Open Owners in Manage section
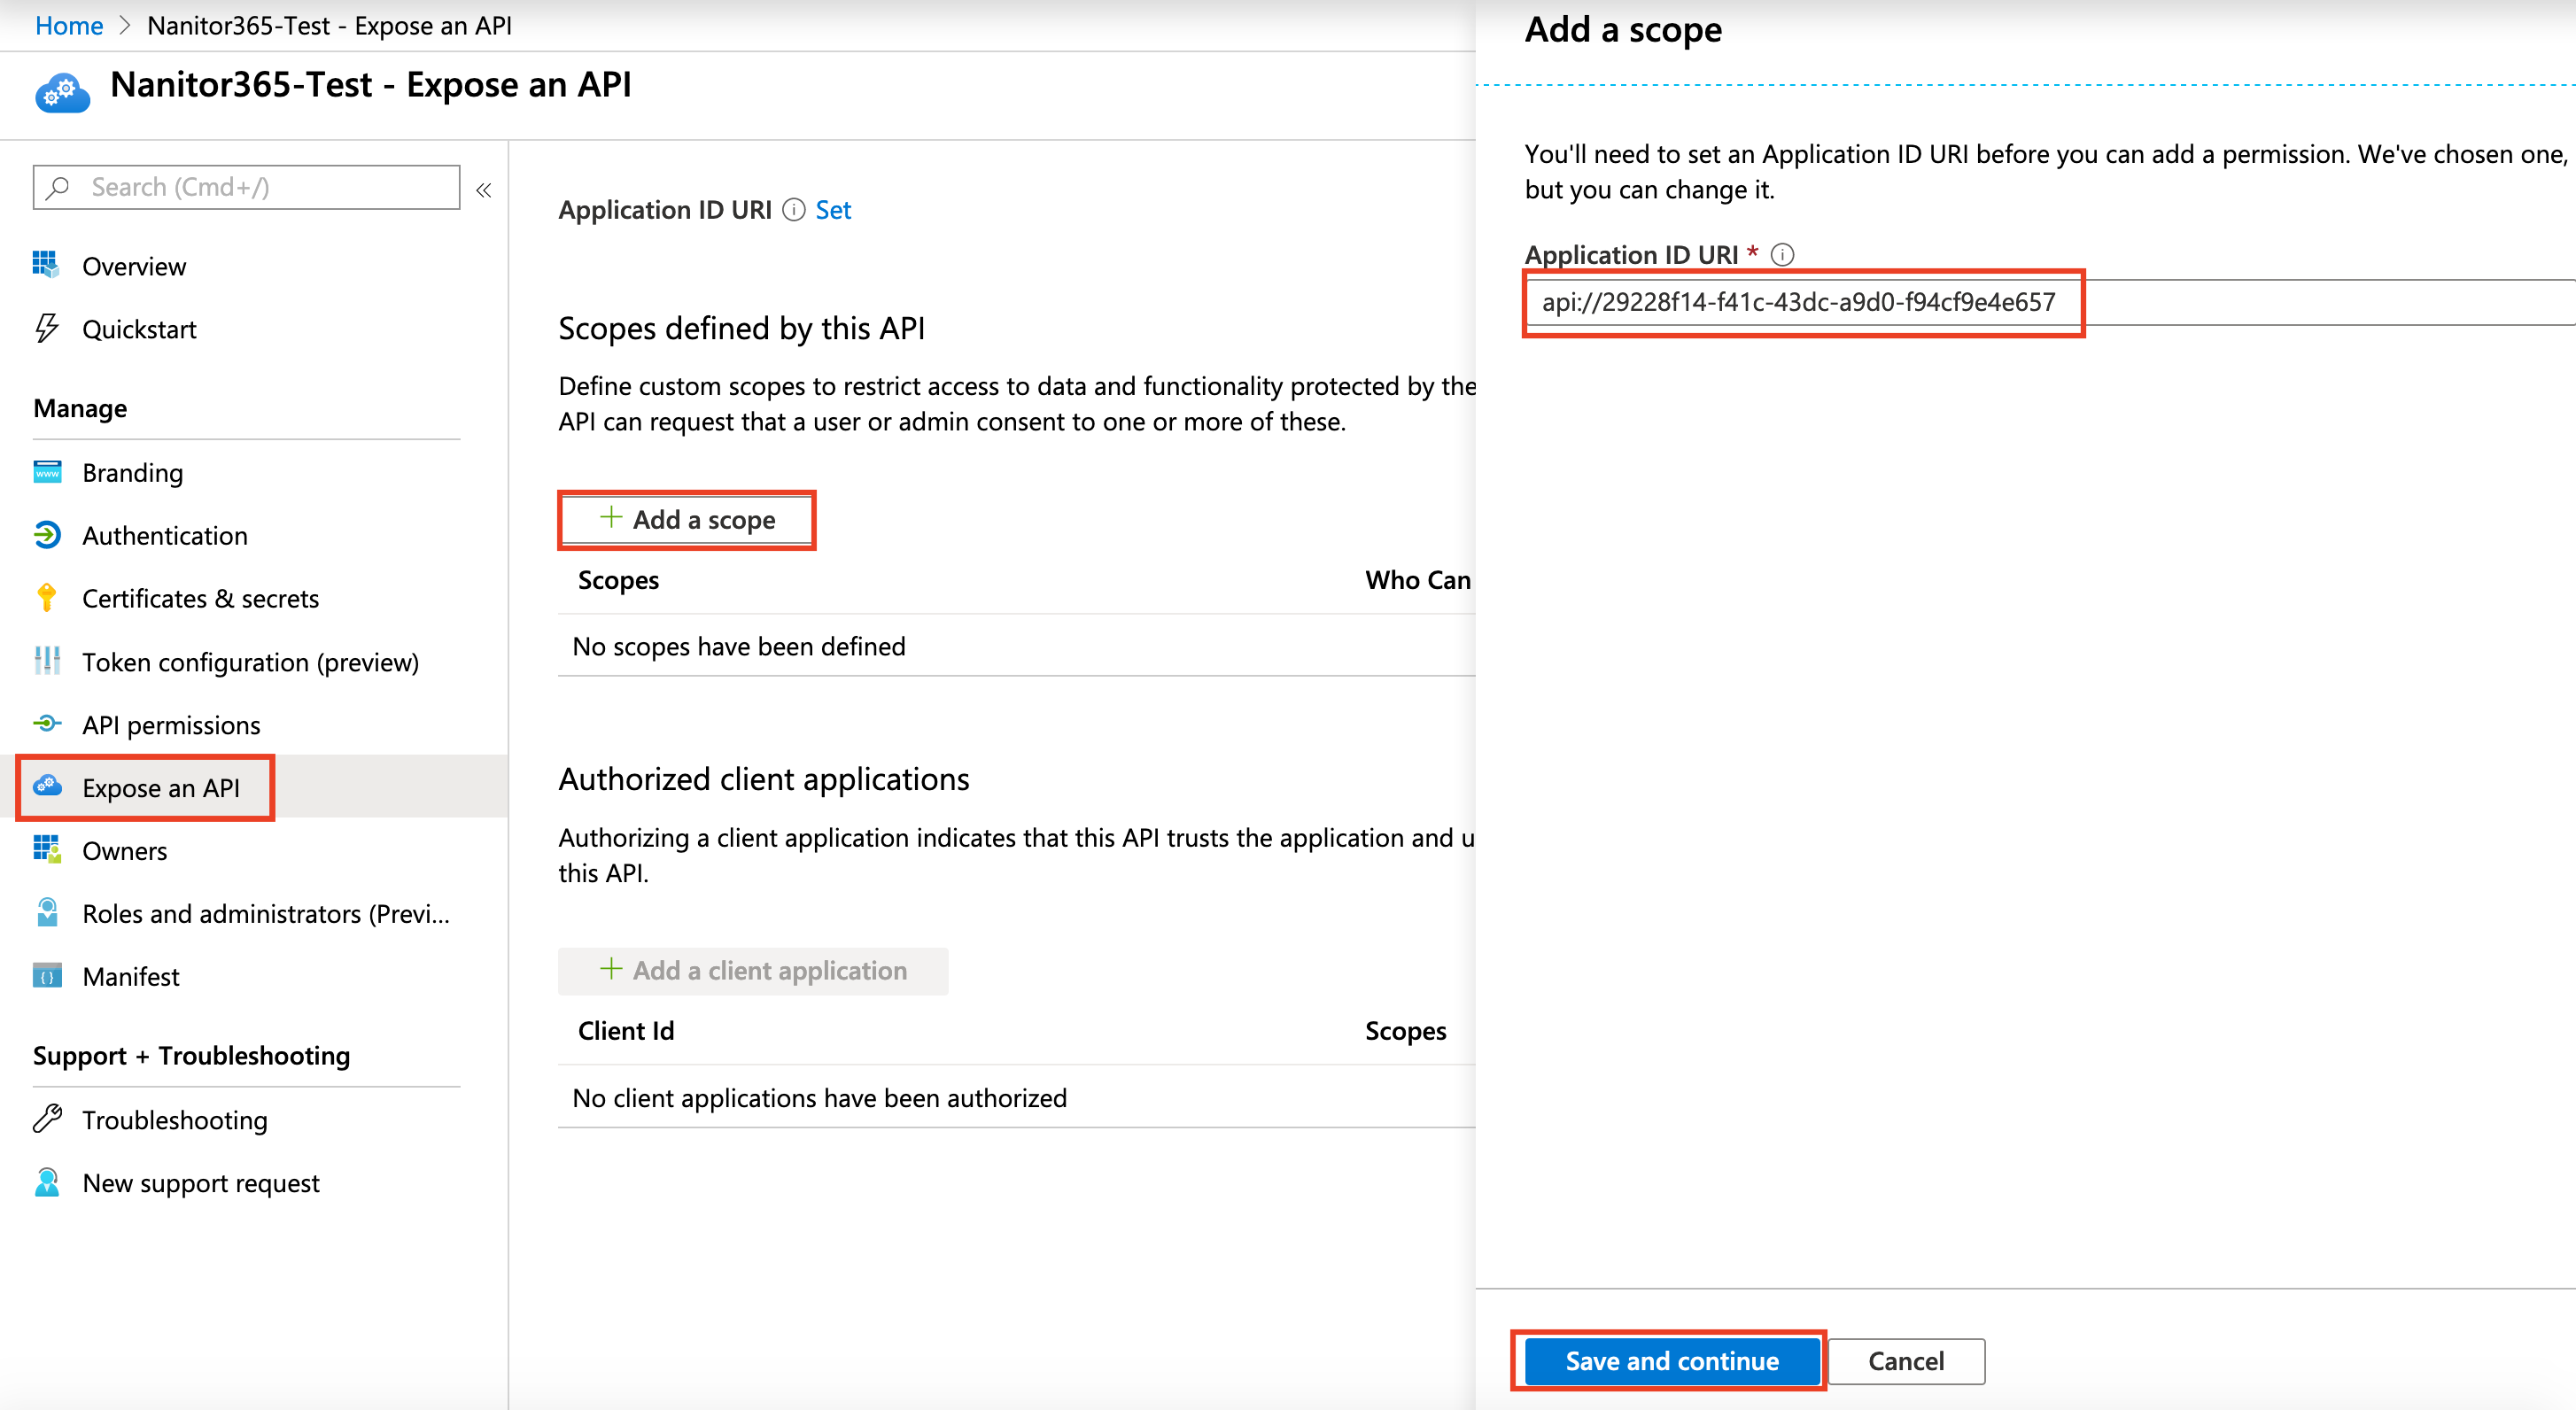Viewport: 2576px width, 1410px height. [124, 851]
